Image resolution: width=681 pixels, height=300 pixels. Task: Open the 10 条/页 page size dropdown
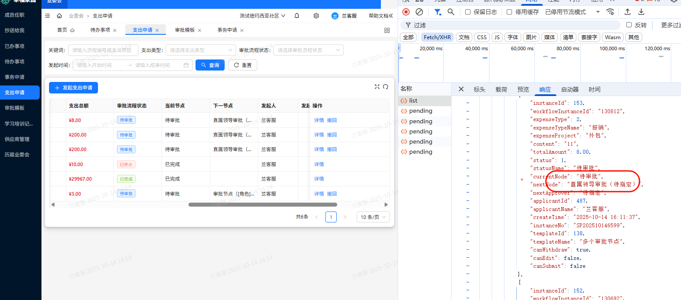click(x=373, y=217)
